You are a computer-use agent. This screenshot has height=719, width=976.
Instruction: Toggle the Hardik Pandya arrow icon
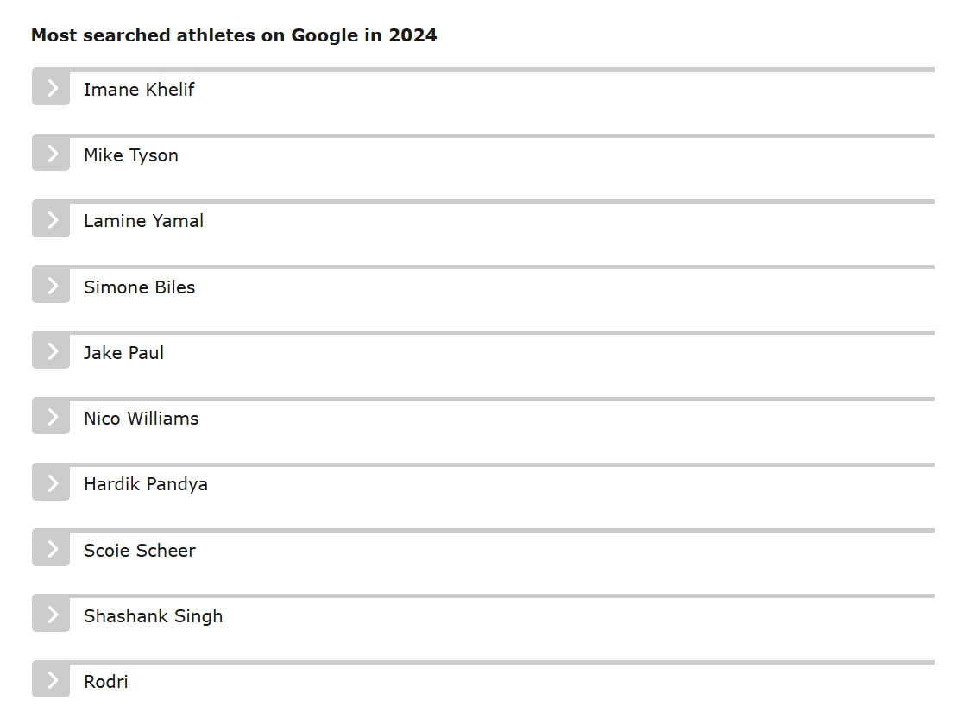pyautogui.click(x=51, y=483)
